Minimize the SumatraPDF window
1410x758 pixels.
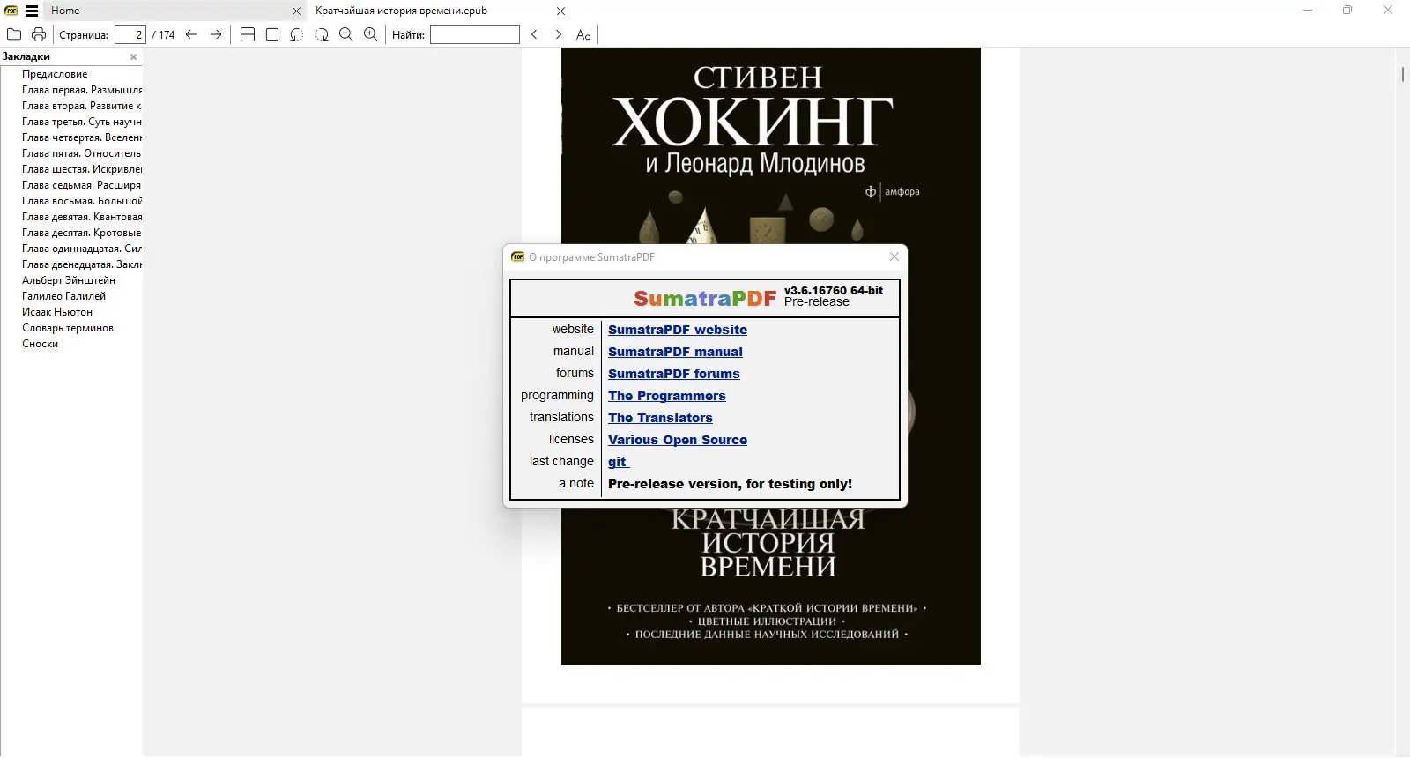(x=1308, y=11)
